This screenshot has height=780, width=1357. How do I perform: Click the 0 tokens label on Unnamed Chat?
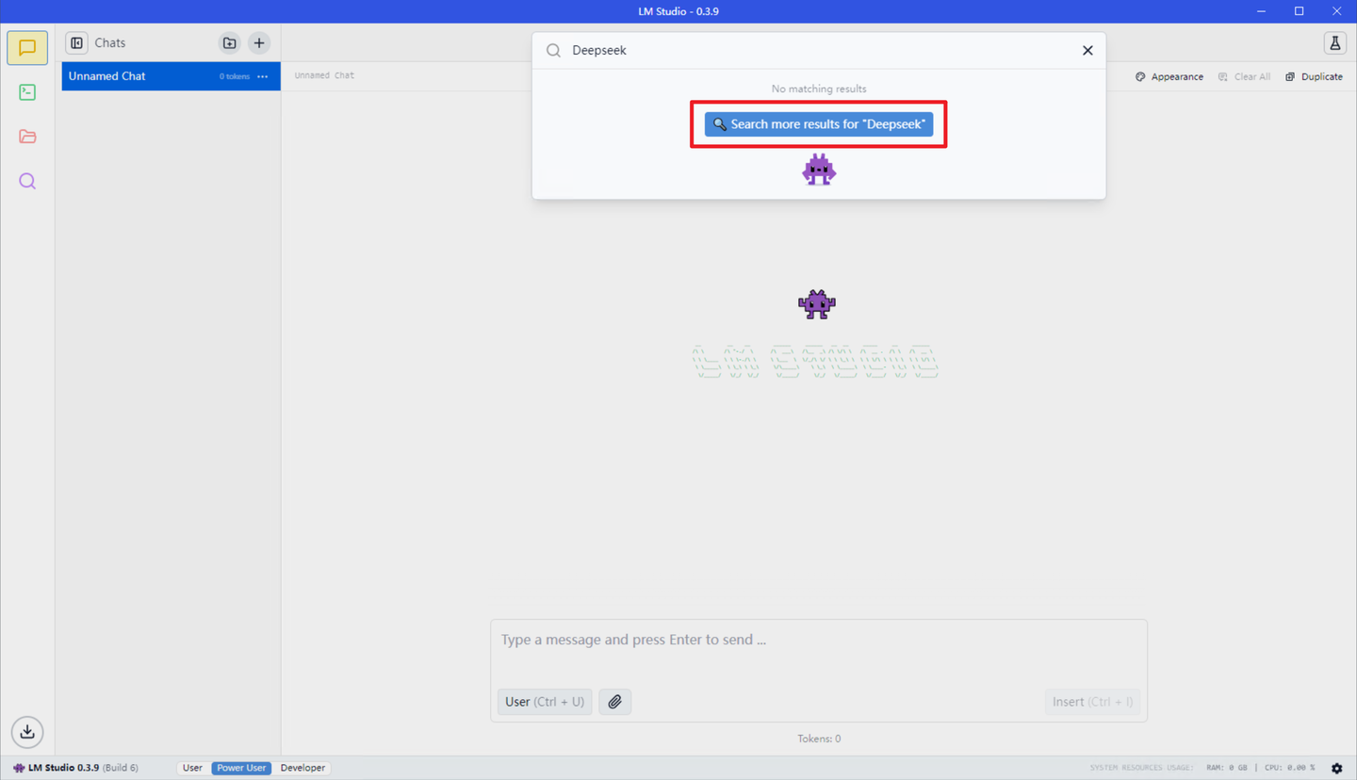tap(234, 76)
